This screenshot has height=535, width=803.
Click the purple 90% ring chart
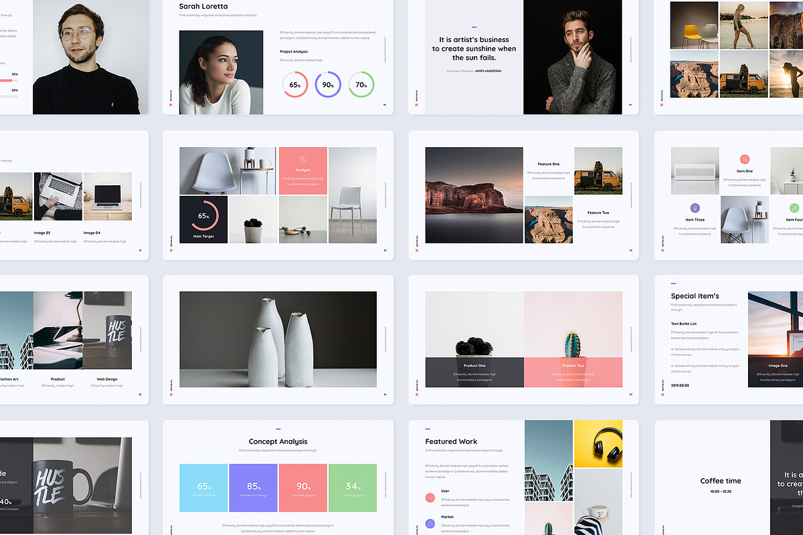(328, 84)
